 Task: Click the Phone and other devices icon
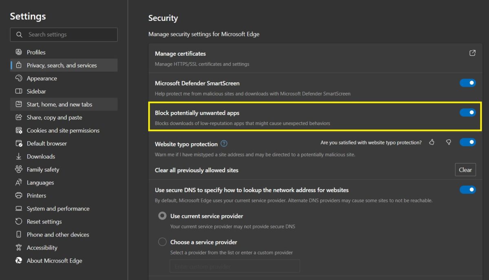coord(19,234)
